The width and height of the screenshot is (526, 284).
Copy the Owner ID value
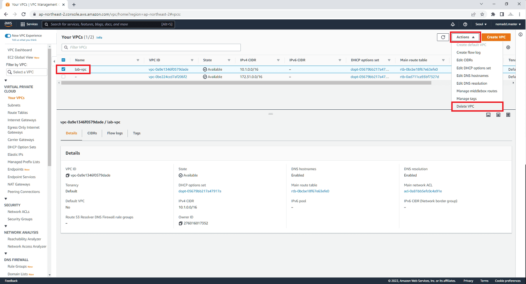[180, 223]
